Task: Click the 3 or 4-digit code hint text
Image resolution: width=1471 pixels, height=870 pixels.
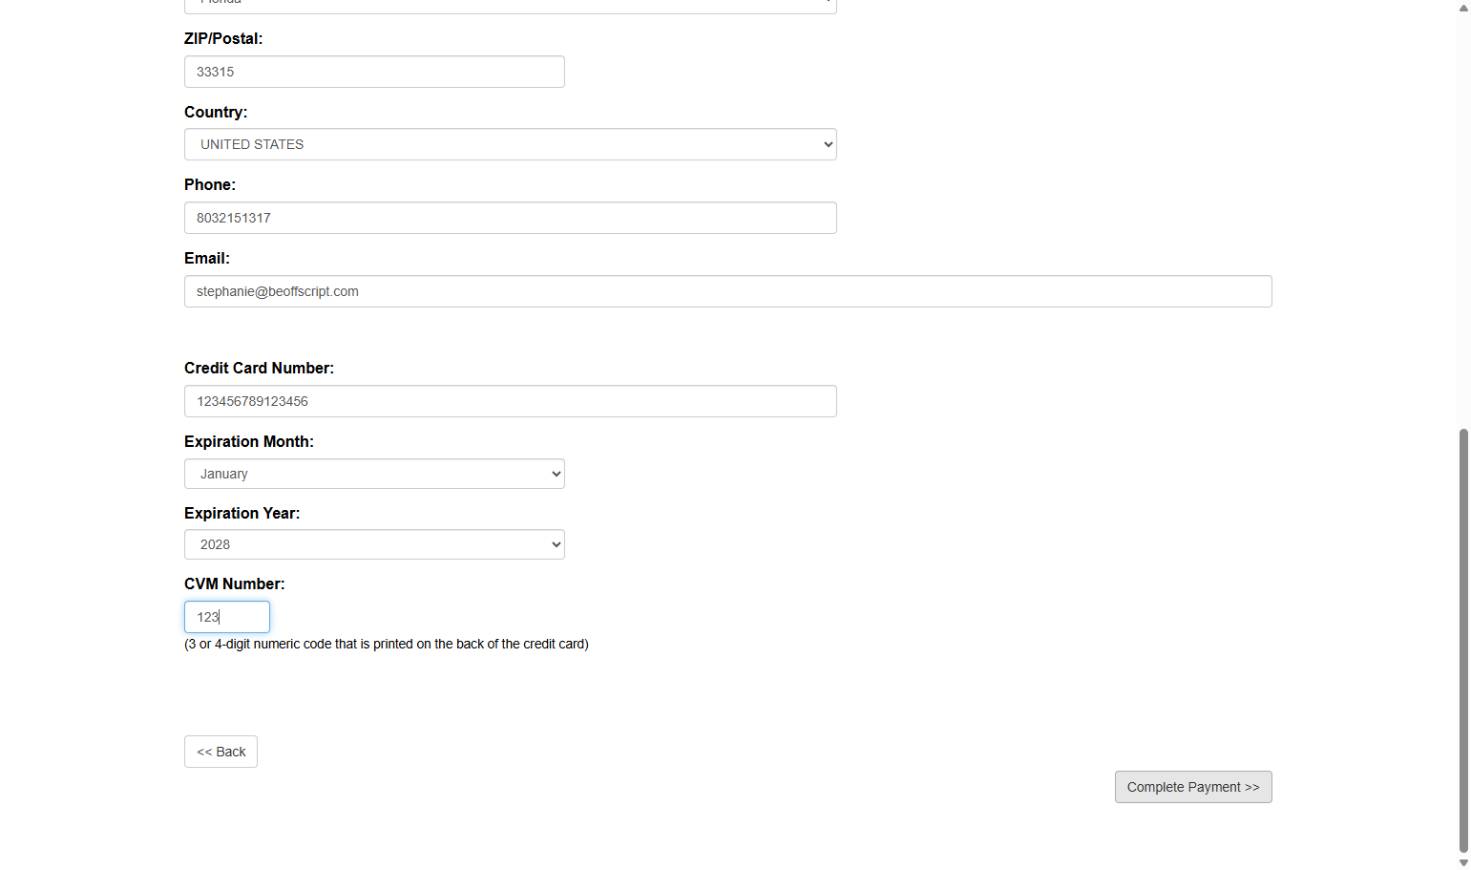Action: pos(387,644)
